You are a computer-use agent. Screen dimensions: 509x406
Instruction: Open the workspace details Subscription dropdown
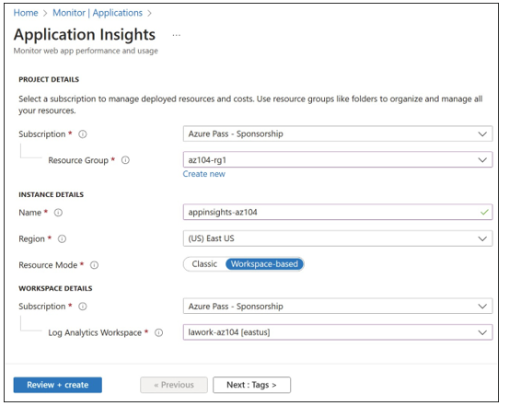[x=338, y=307]
